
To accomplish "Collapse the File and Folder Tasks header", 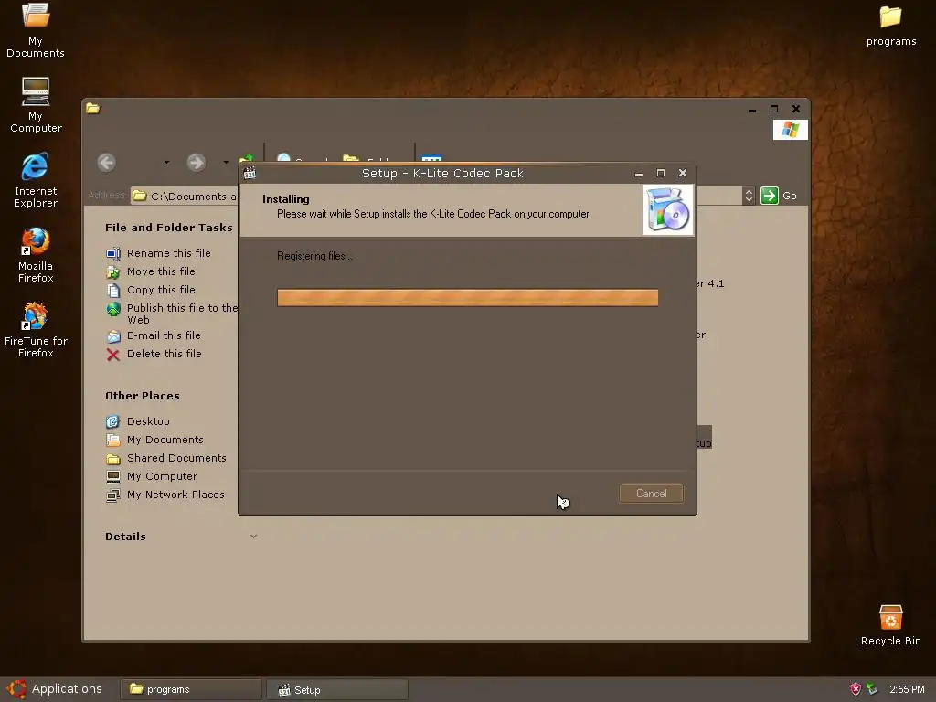I will [x=169, y=228].
